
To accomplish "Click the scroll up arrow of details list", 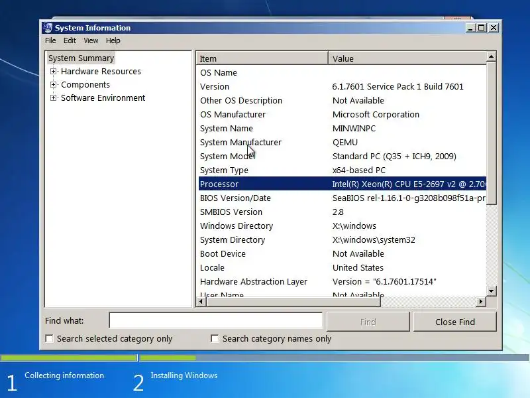I will click(492, 56).
